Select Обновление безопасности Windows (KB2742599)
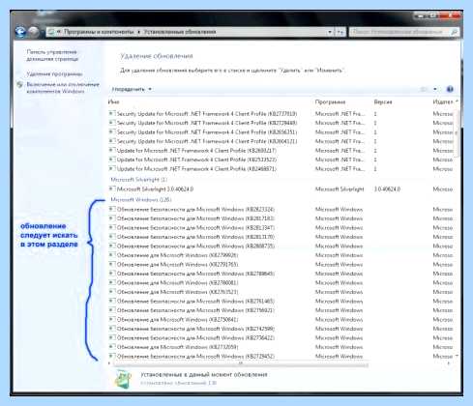Image resolution: width=473 pixels, height=406 pixels. (x=195, y=329)
